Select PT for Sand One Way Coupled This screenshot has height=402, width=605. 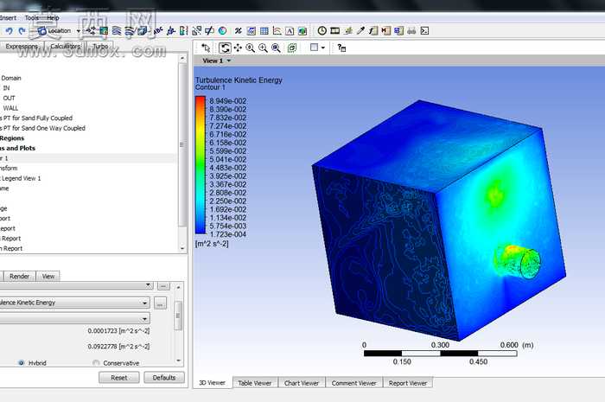42,128
